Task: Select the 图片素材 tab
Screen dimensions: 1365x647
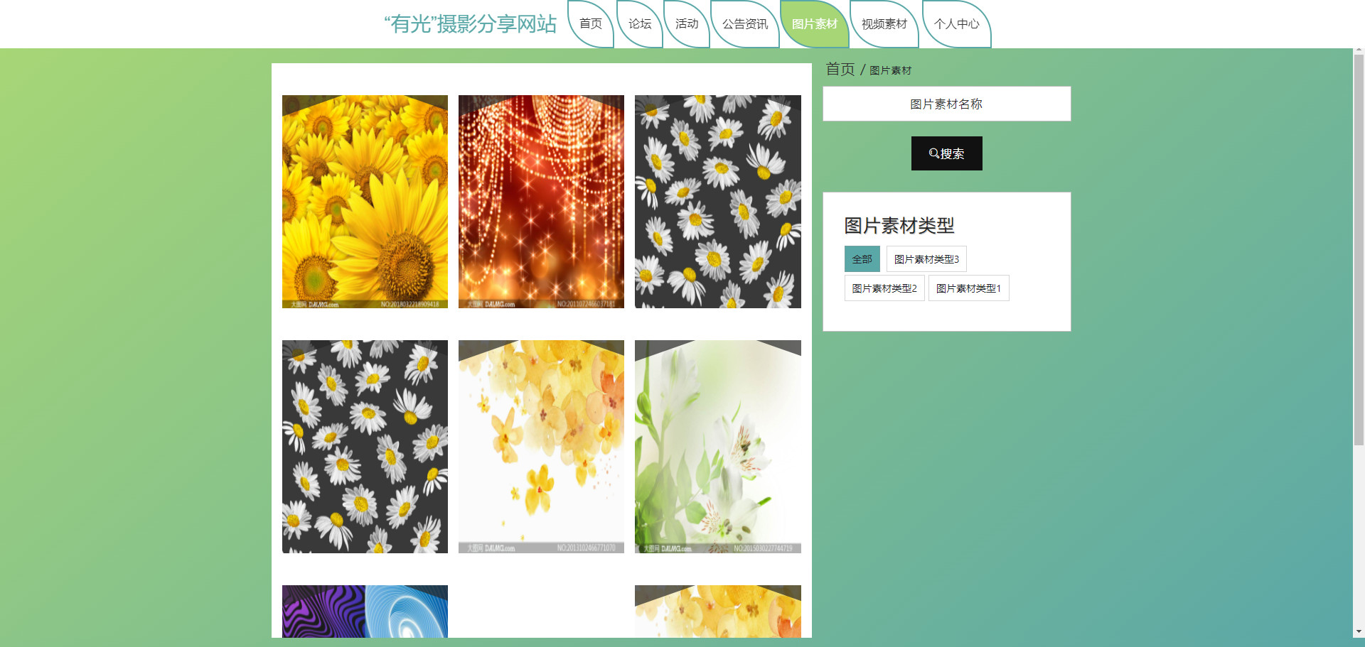Action: pyautogui.click(x=815, y=24)
